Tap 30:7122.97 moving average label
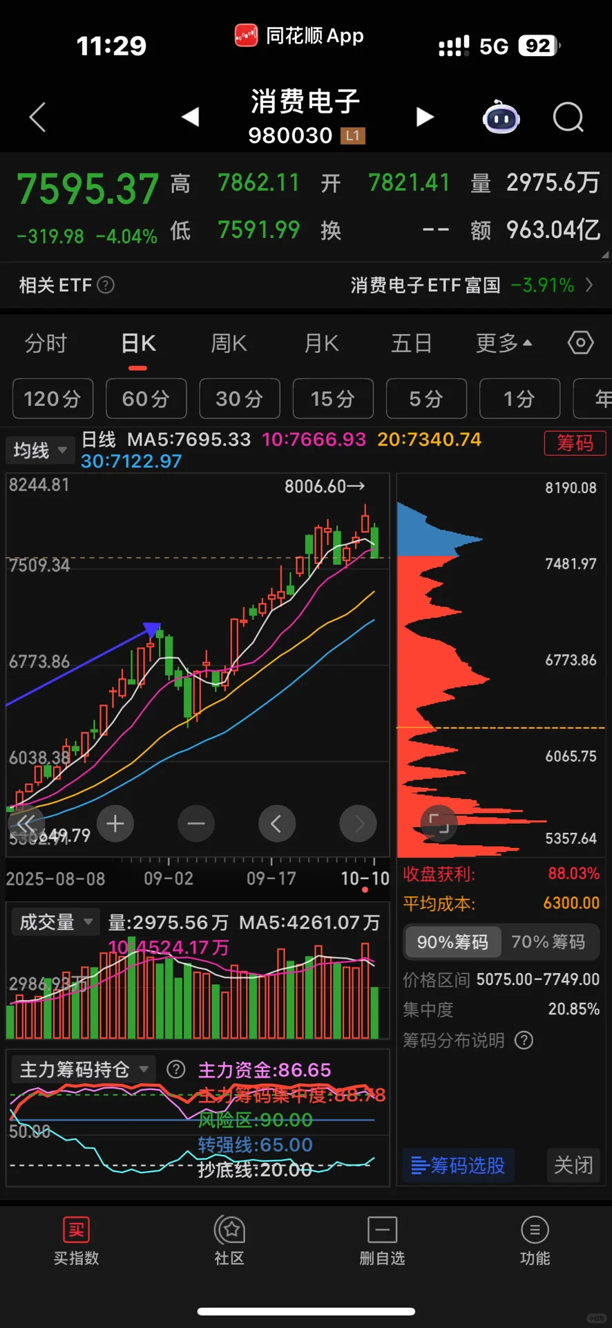This screenshot has width=612, height=1328. pyautogui.click(x=131, y=461)
